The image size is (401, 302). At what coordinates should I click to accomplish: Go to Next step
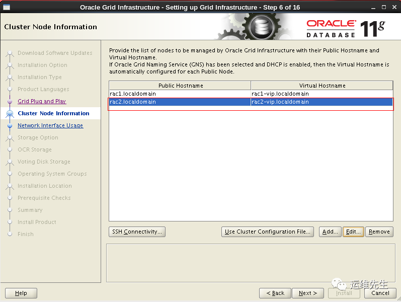(x=308, y=293)
